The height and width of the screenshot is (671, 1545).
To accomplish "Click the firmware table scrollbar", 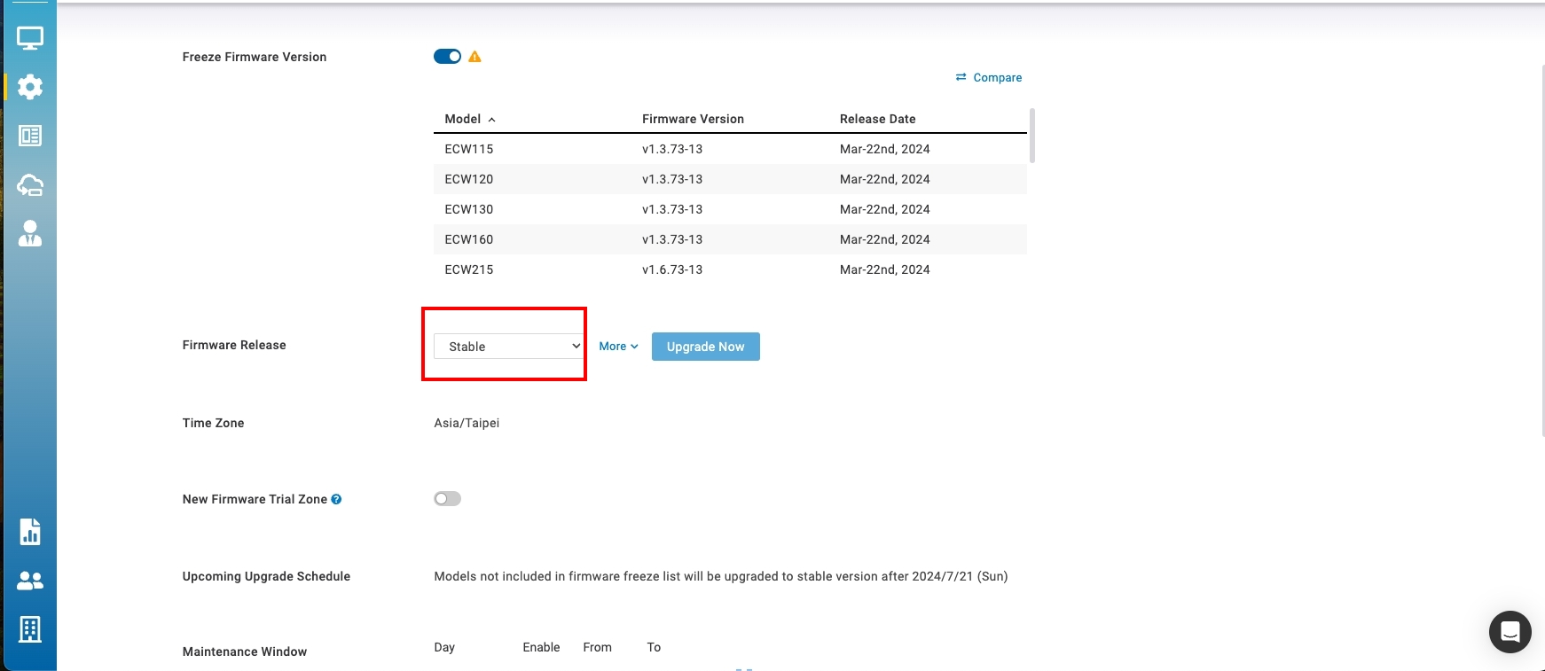I will coord(1031,136).
